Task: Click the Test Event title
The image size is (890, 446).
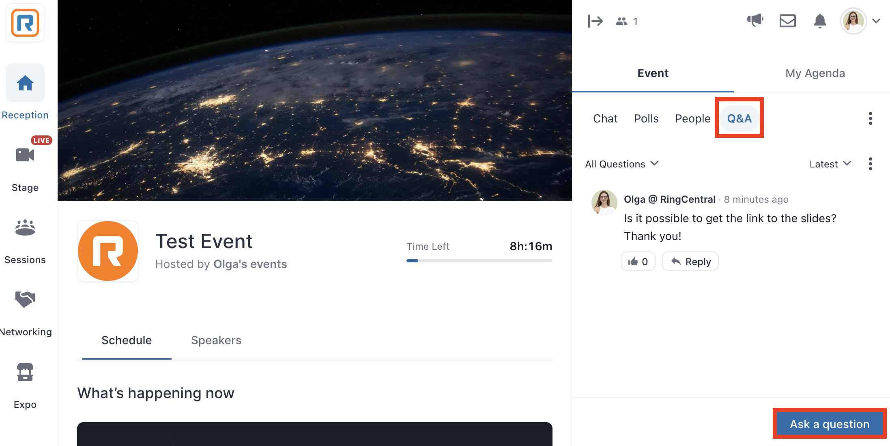Action: point(204,242)
